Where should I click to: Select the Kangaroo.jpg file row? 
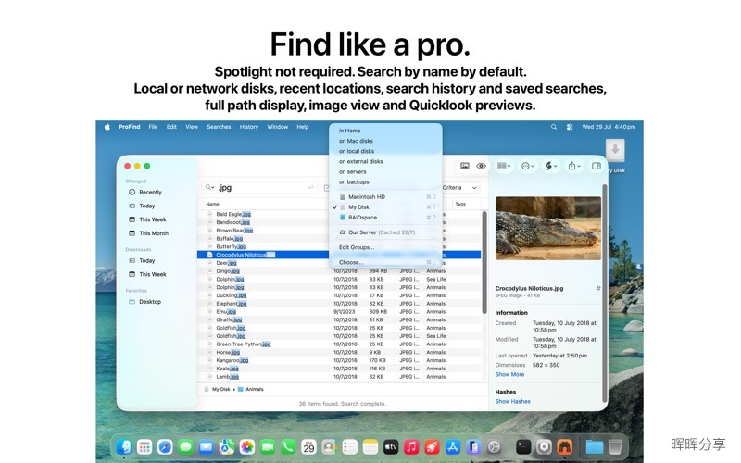pos(339,360)
